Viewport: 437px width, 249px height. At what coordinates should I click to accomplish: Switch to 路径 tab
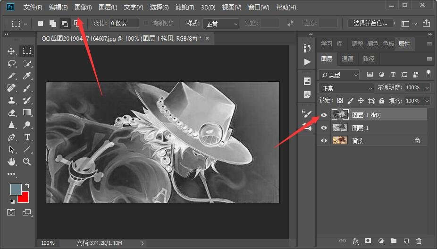click(369, 59)
